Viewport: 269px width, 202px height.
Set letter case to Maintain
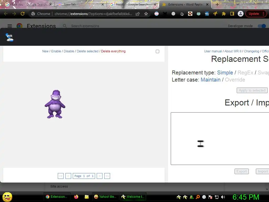(x=210, y=80)
